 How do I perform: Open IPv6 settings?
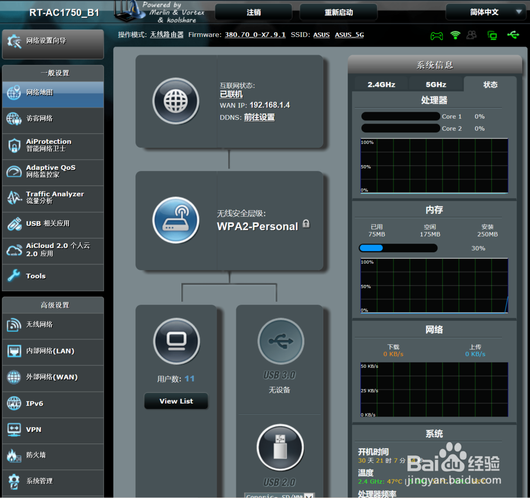pos(52,404)
